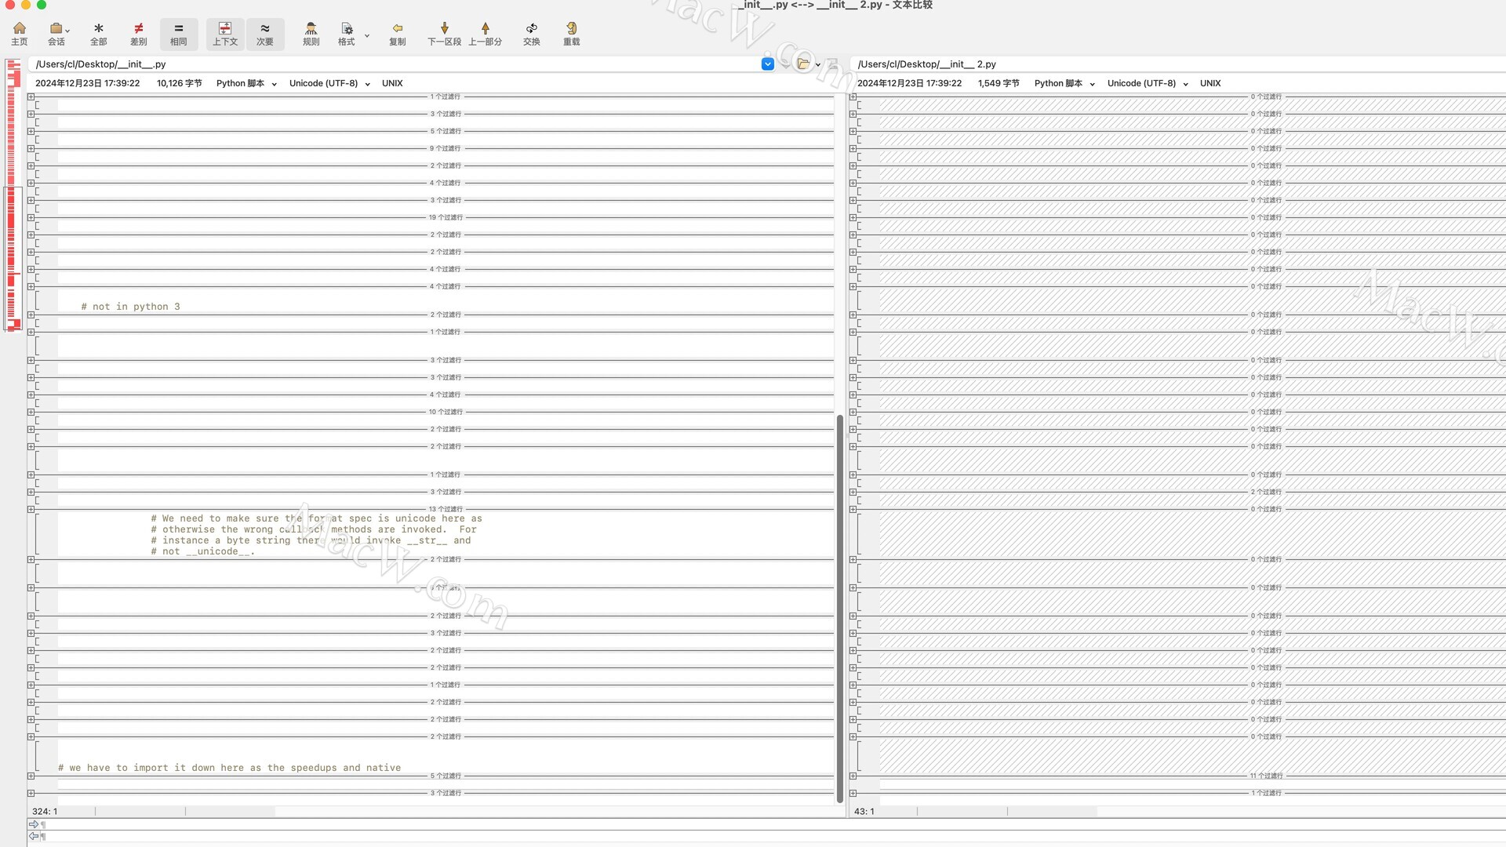This screenshot has width=1506, height=847.
Task: Click the '# instance a byte string' comment line
Action: pyautogui.click(x=311, y=540)
